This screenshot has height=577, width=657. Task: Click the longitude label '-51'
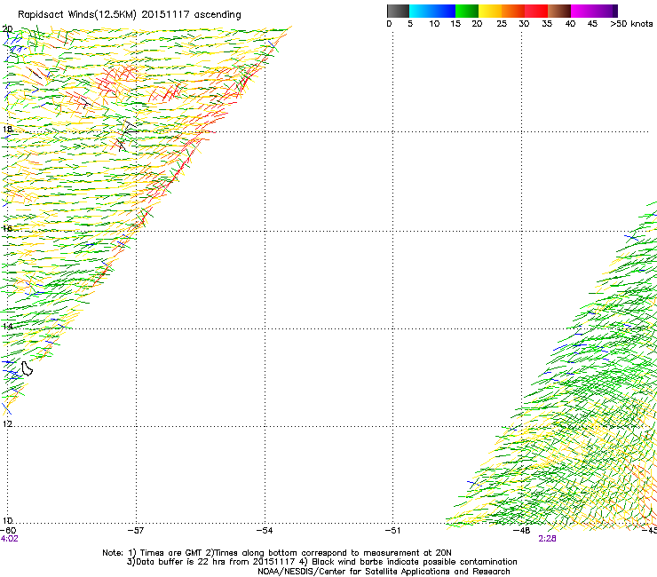pos(392,531)
